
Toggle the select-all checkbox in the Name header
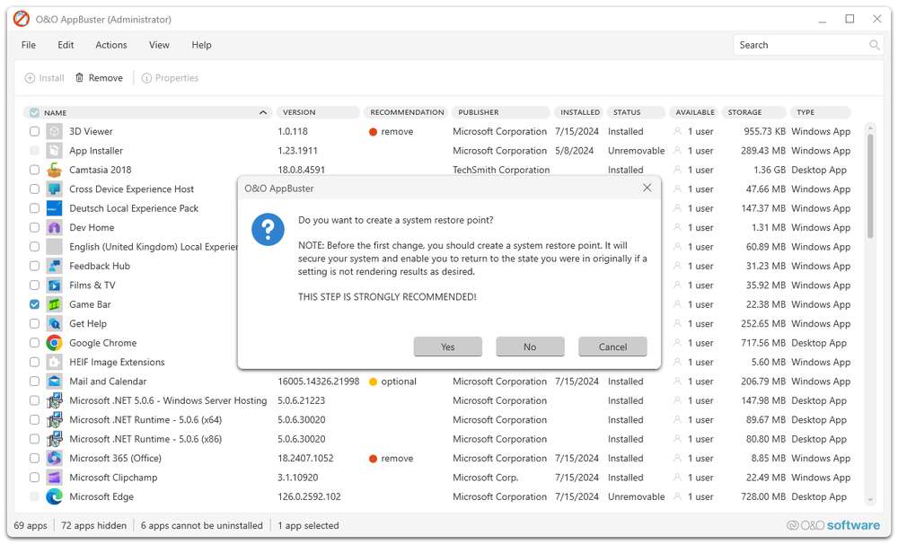tap(34, 113)
